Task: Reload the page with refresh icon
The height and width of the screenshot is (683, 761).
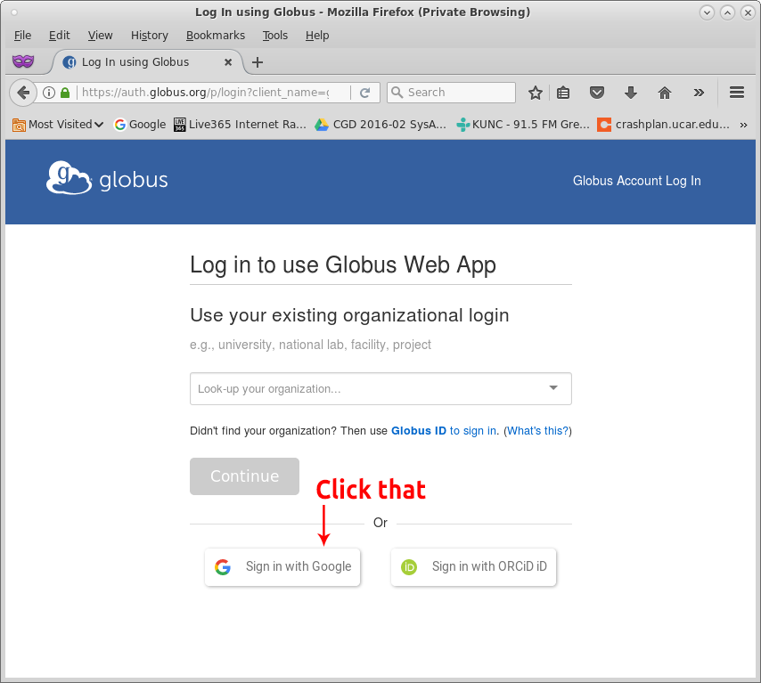Action: (x=364, y=93)
